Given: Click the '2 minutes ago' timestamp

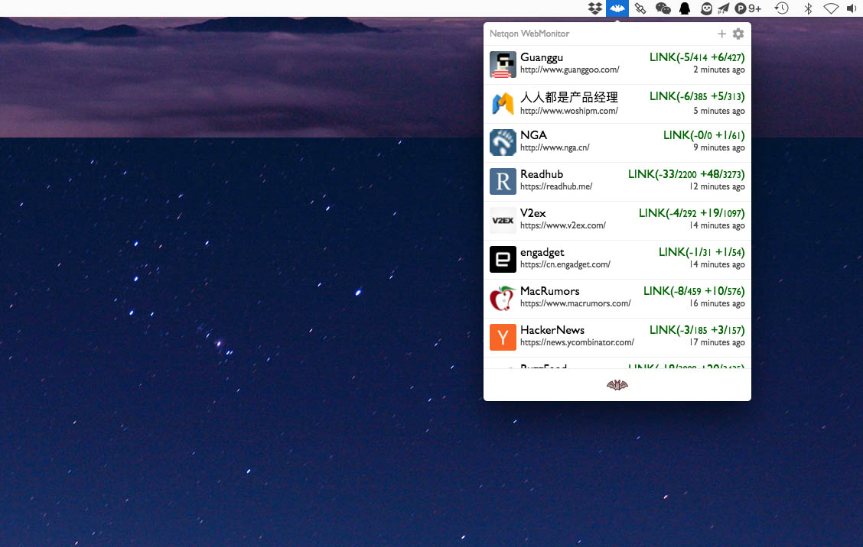Looking at the screenshot, I should [719, 70].
